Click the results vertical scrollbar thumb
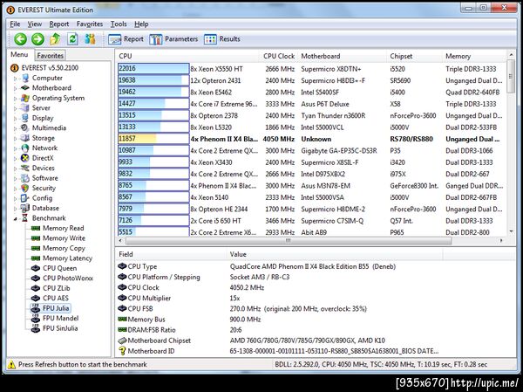523x392 pixels. tap(511, 76)
